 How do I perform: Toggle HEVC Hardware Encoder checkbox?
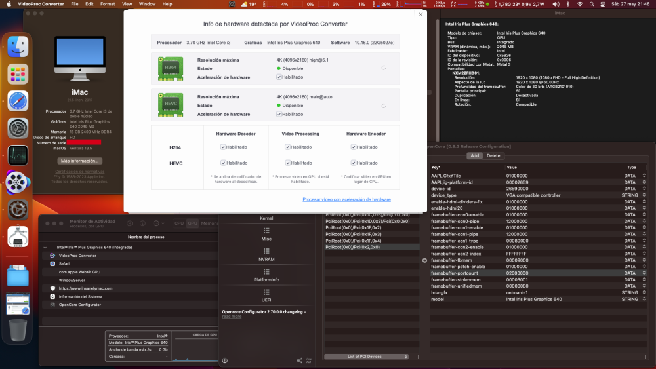354,163
